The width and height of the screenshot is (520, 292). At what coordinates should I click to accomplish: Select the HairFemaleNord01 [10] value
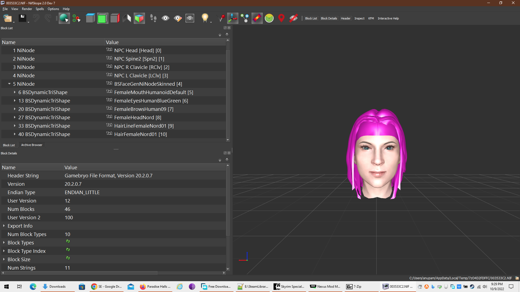click(x=141, y=134)
